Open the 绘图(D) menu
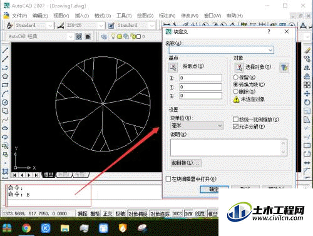313x236 pixels. 145,16
